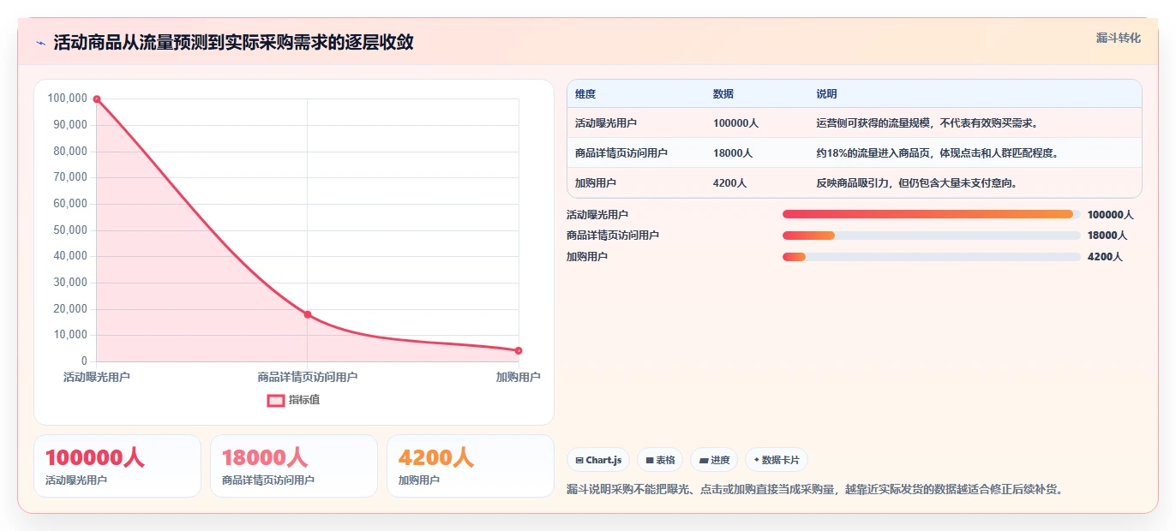Click the 加购用户 table cell

(x=596, y=183)
